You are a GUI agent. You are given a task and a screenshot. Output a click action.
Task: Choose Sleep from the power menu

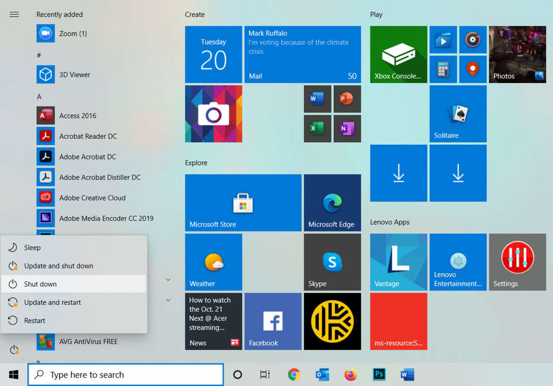tap(74, 248)
